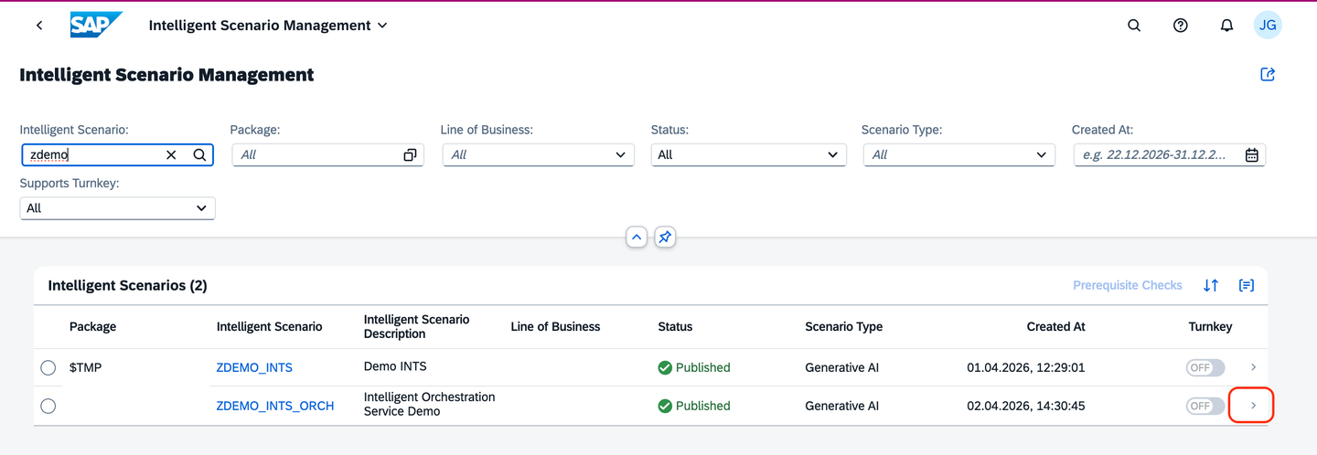Screen dimensions: 1317x455
Task: Click the Turnkey column header
Action: click(x=1210, y=326)
